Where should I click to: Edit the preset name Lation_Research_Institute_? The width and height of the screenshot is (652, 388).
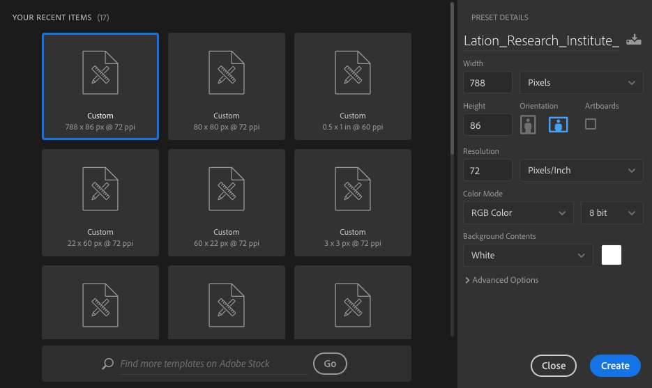click(541, 40)
